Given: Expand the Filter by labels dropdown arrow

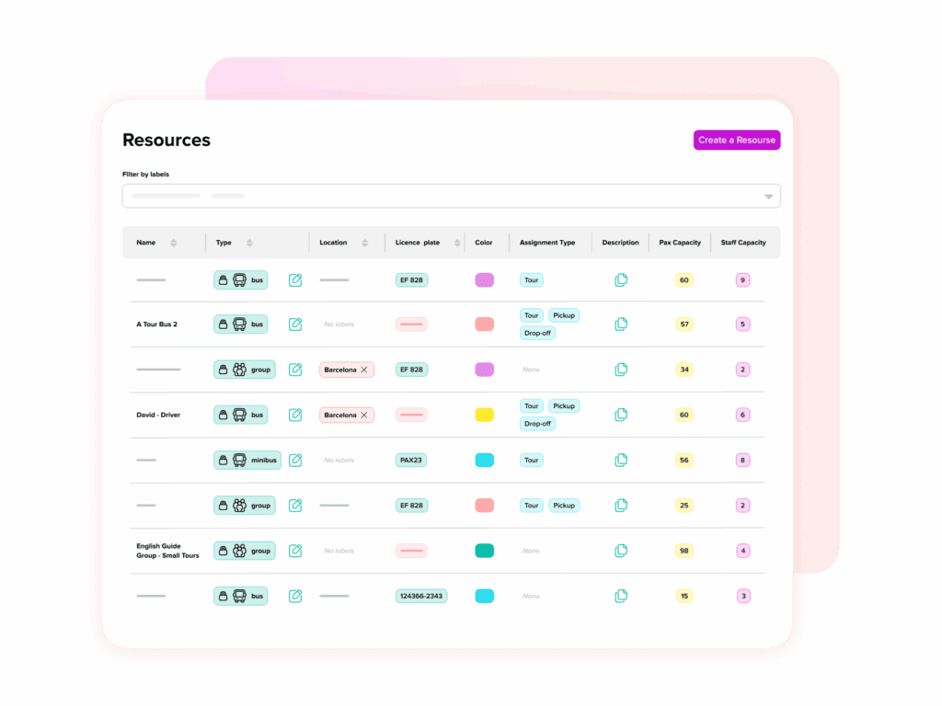Looking at the screenshot, I should coord(768,197).
